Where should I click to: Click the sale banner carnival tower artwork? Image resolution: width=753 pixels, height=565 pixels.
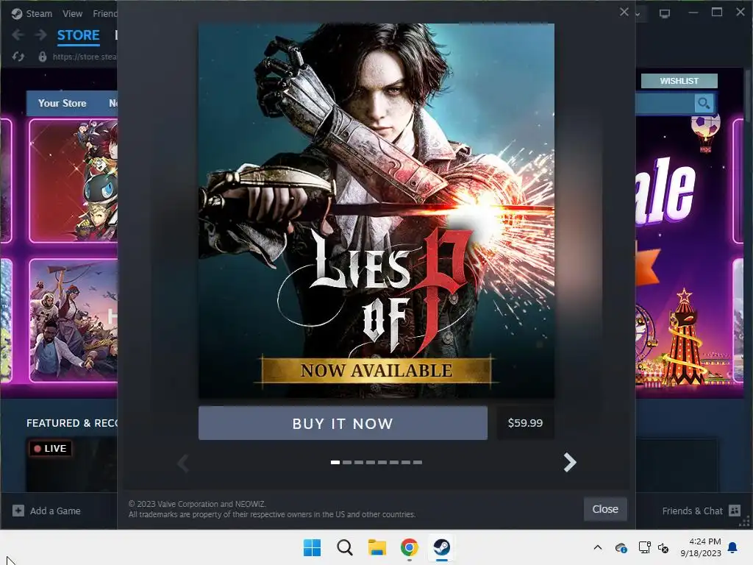click(684, 337)
